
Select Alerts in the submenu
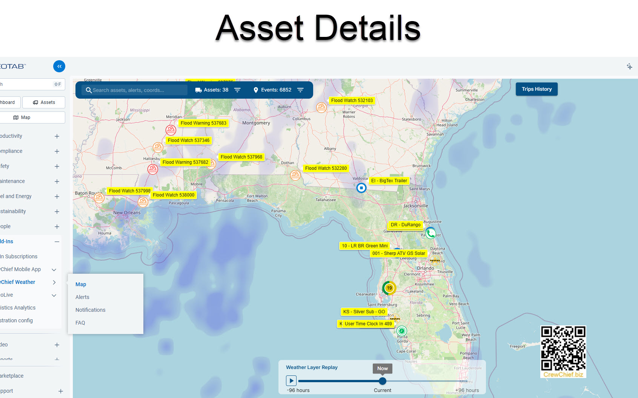click(82, 297)
